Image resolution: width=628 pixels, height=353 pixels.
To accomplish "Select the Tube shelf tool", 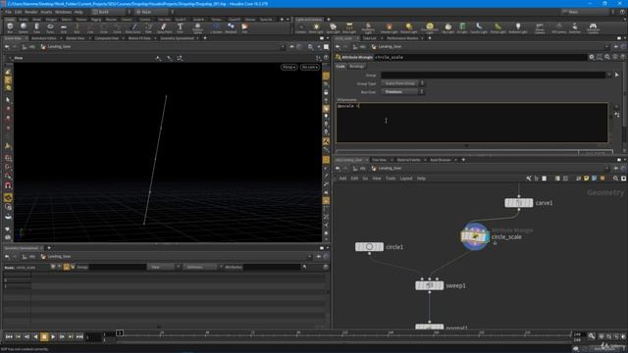I will (x=36, y=27).
